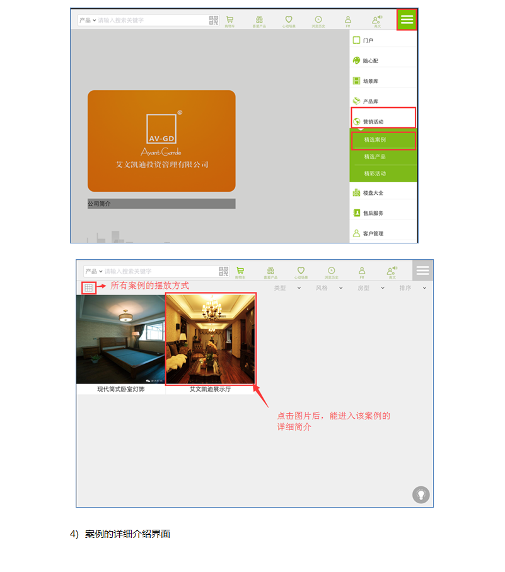Expand the 排序 sort dropdown
Screen dimensions: 505x572
[x=413, y=288]
